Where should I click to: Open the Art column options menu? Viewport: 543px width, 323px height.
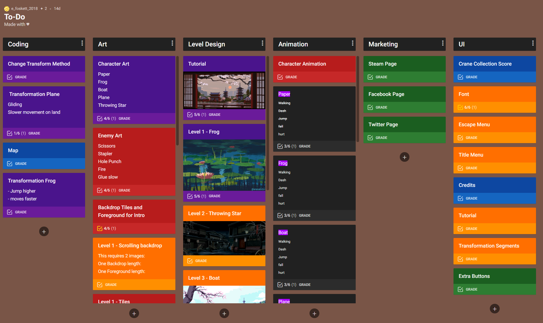click(x=172, y=43)
